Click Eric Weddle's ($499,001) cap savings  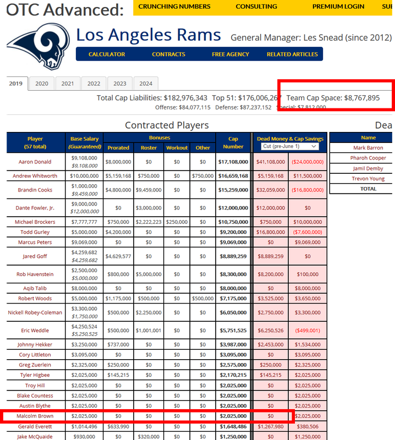click(x=308, y=331)
